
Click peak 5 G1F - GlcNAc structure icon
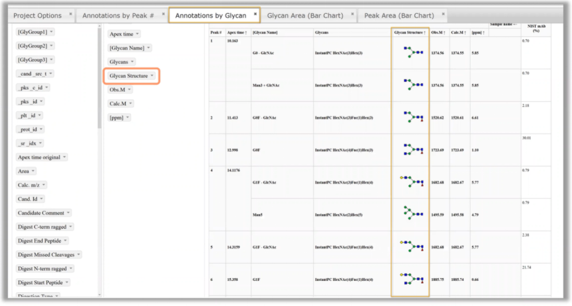[x=412, y=247]
